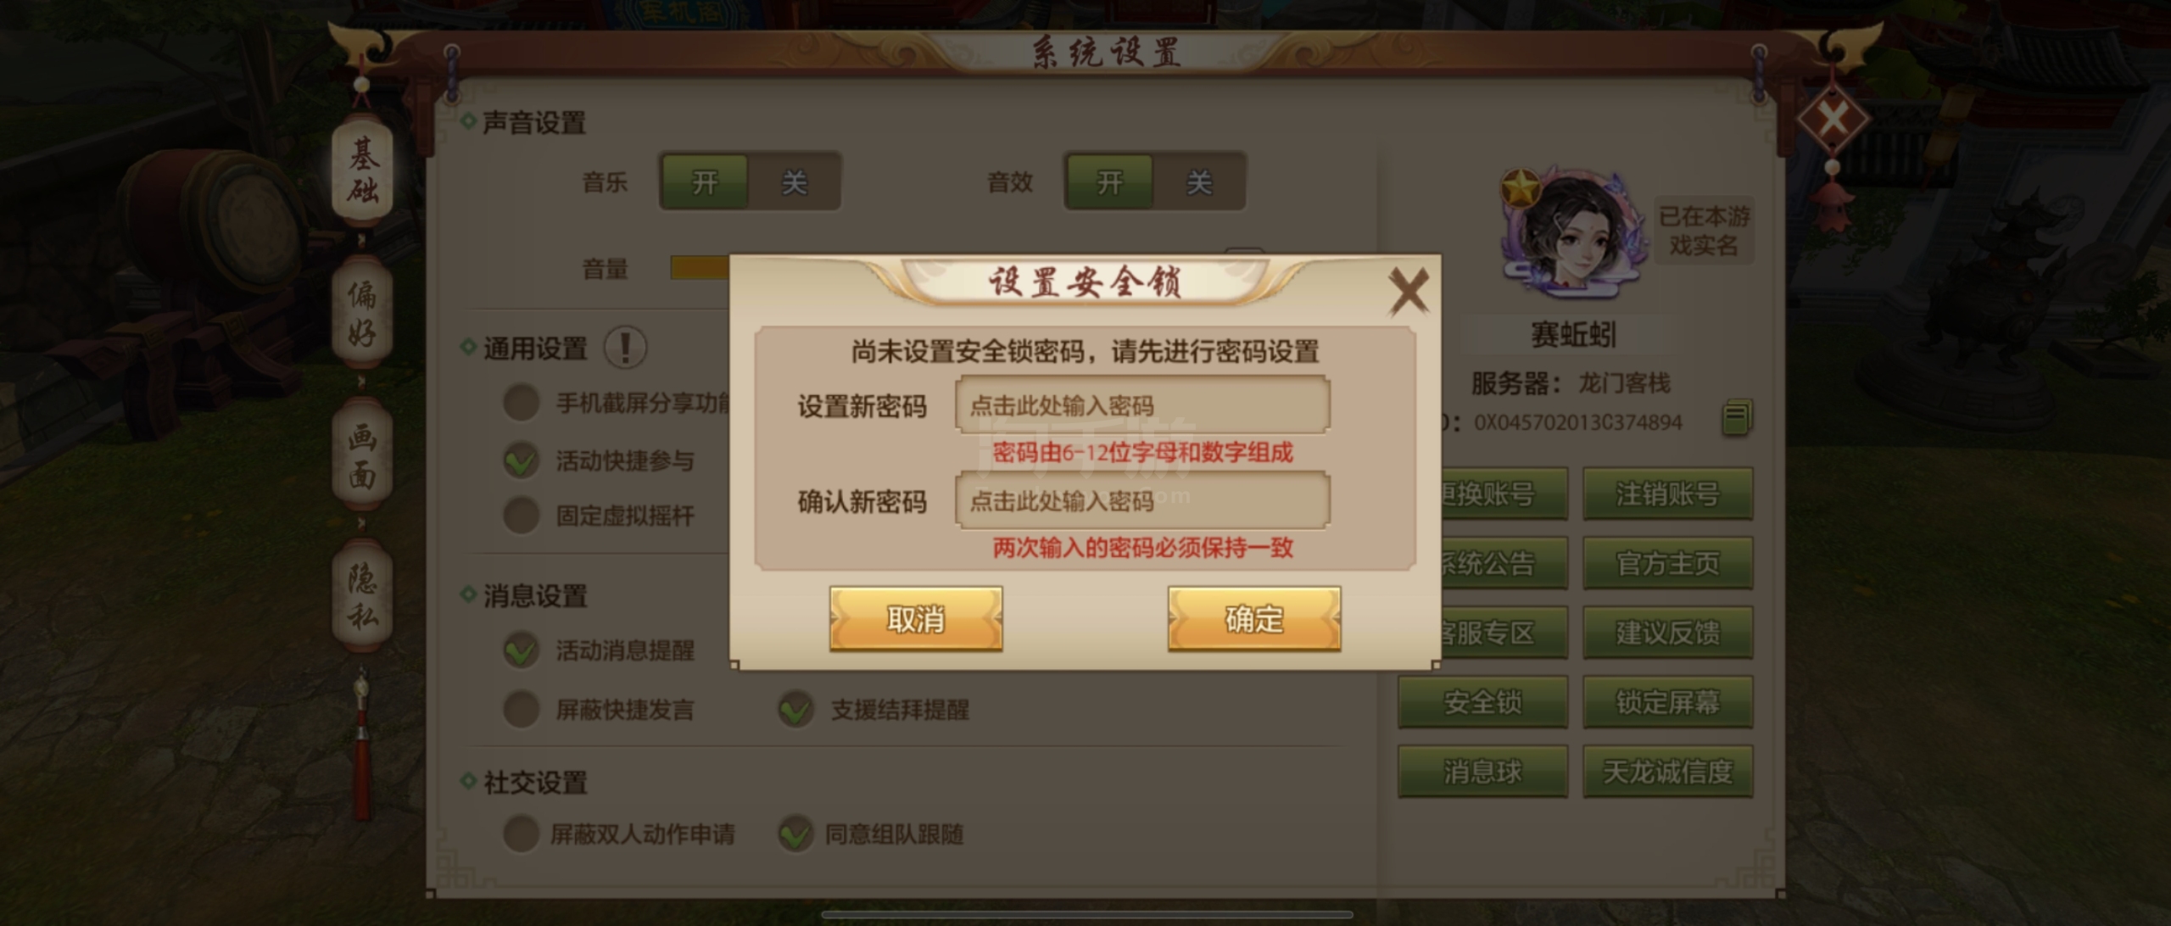Open the 画面 lantern tab
This screenshot has width=2171, height=926.
click(363, 455)
